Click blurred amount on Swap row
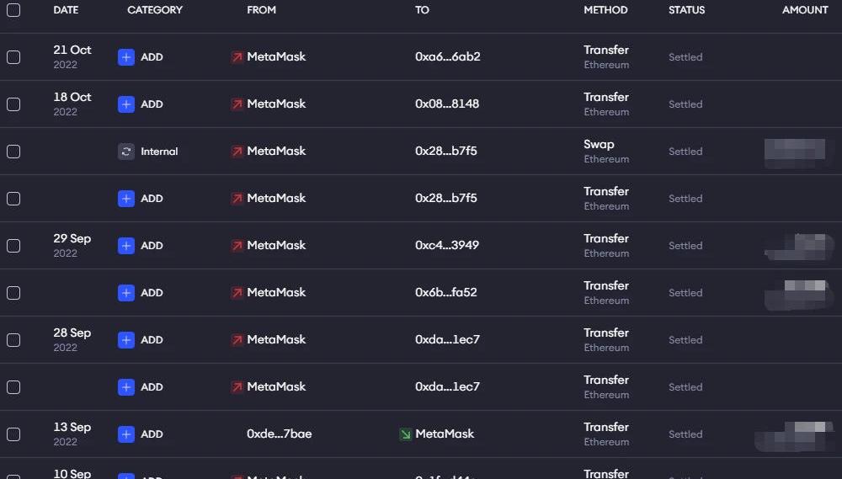 point(795,152)
